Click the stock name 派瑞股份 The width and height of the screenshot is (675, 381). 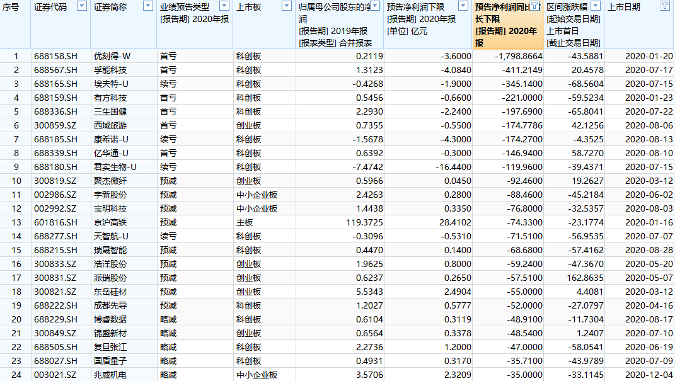[110, 278]
